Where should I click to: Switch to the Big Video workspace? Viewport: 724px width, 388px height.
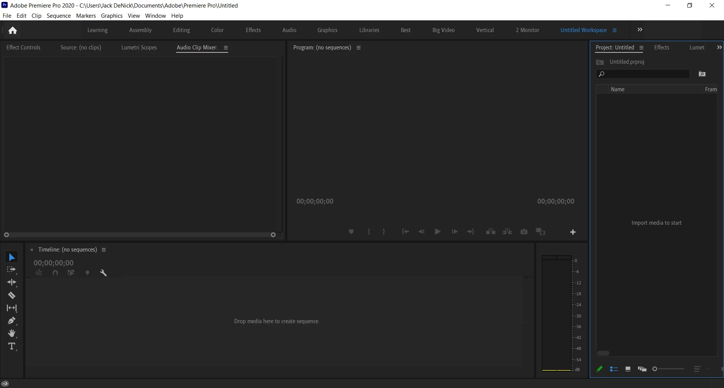(443, 30)
